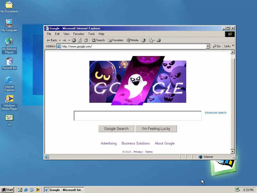
Task: Print the page using the printer icon
Action: coord(159,40)
